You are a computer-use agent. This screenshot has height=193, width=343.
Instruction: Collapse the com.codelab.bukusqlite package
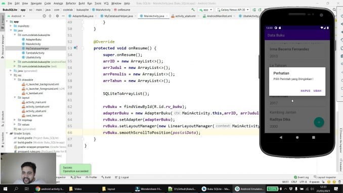(15, 35)
